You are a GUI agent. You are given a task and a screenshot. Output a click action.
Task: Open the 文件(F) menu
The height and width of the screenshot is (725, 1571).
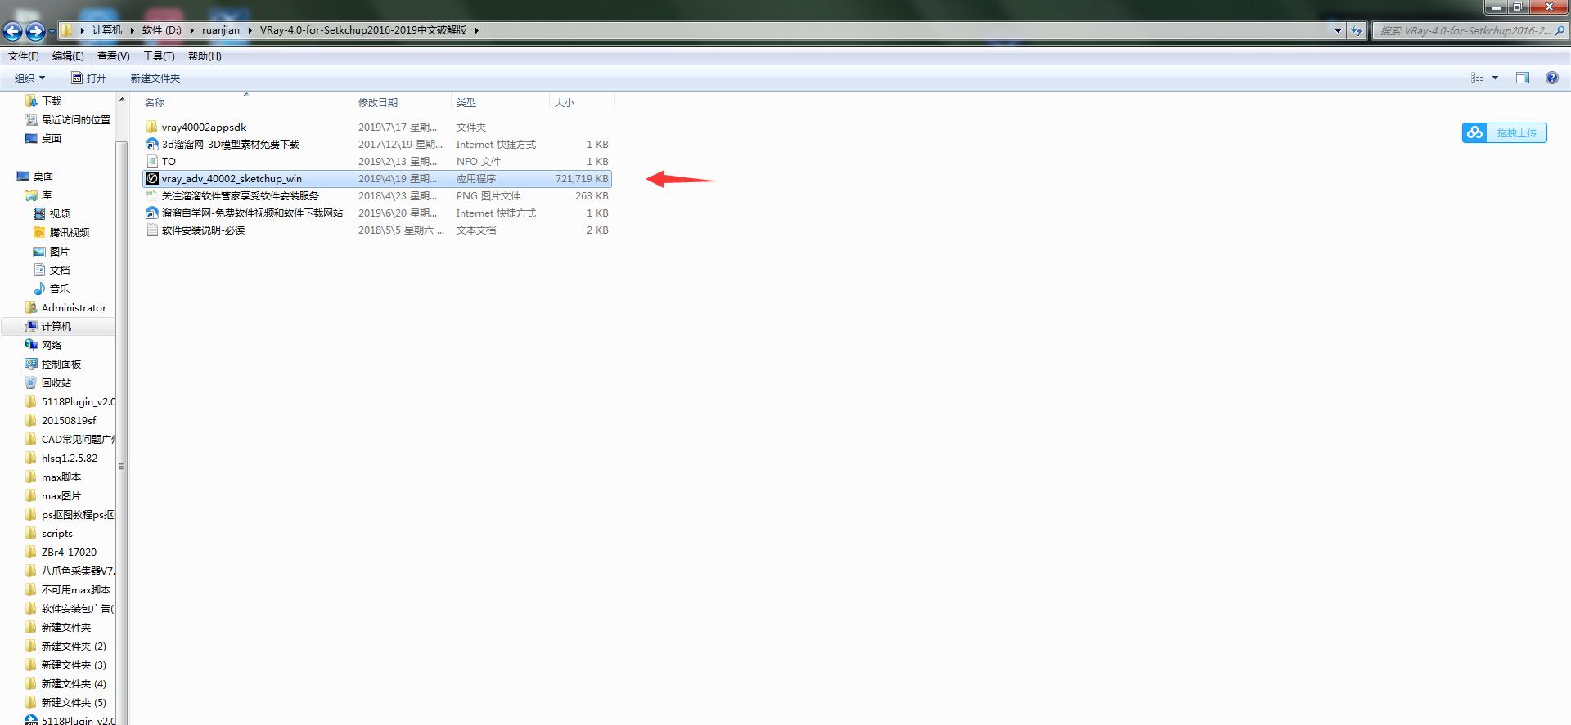(24, 56)
